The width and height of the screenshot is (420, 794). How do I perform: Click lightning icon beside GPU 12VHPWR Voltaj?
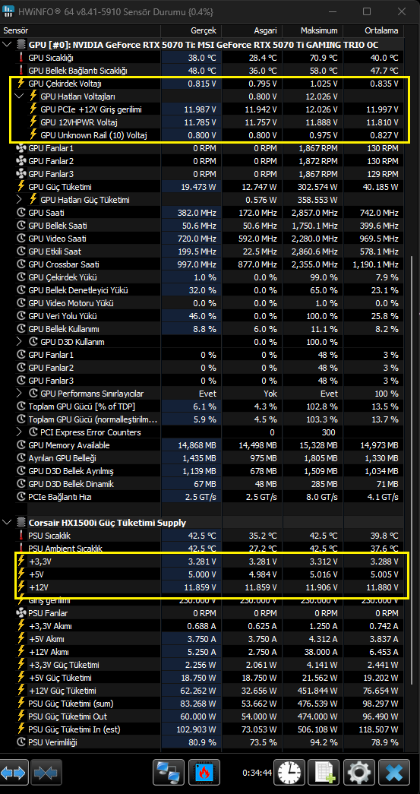tap(33, 122)
